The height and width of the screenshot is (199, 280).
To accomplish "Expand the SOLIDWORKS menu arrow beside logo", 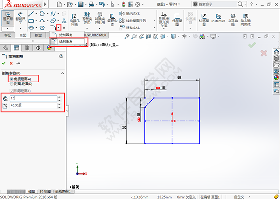I will 45,4.
